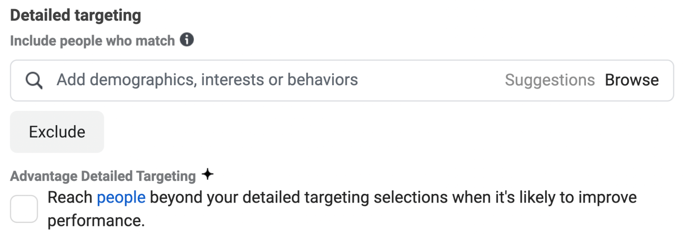Image resolution: width=683 pixels, height=238 pixels.
Task: Click the word "performance." in the description
Action: point(96,221)
